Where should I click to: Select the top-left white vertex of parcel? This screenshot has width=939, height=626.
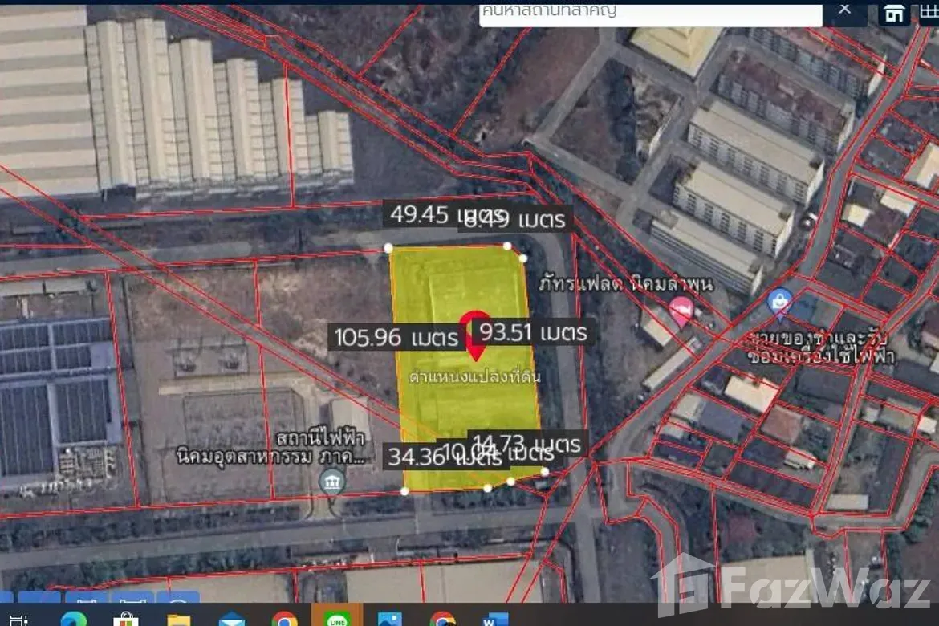(388, 247)
